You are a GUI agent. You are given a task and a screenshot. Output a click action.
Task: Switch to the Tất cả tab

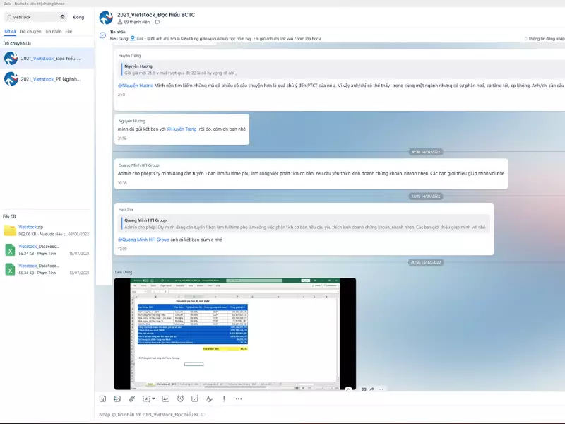(10, 31)
